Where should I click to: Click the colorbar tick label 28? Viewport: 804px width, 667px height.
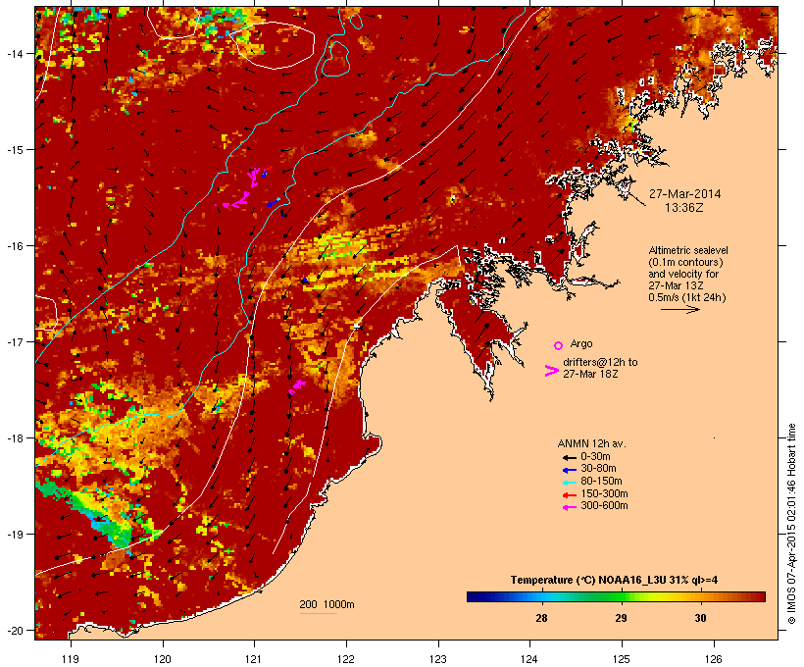[x=541, y=618]
